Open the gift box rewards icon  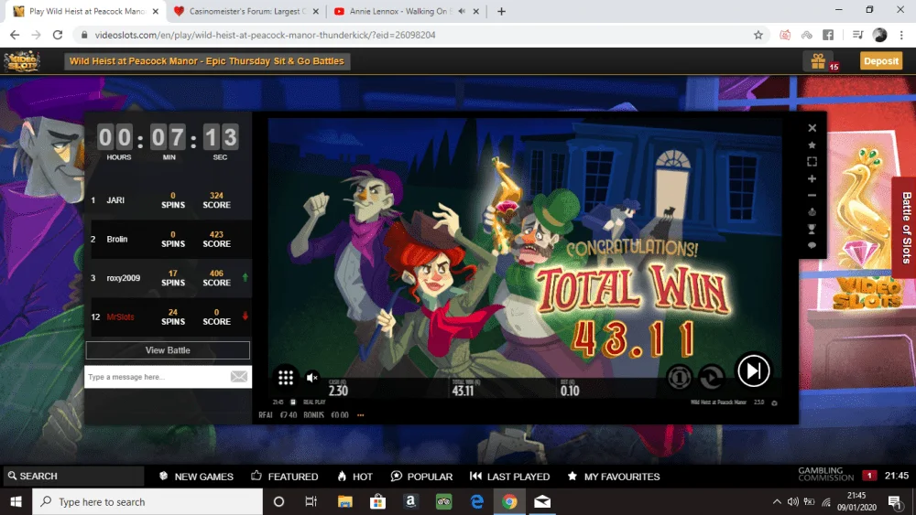pyautogui.click(x=818, y=60)
